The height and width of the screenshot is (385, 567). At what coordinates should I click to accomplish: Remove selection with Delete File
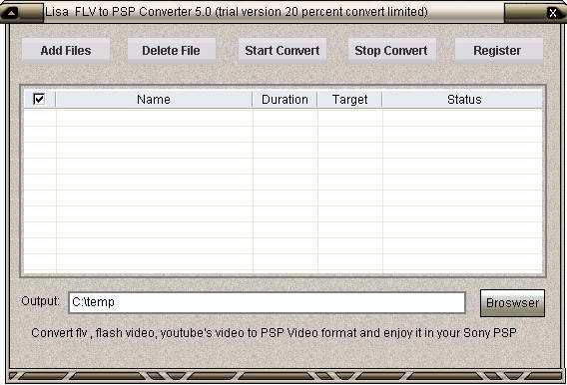[172, 51]
